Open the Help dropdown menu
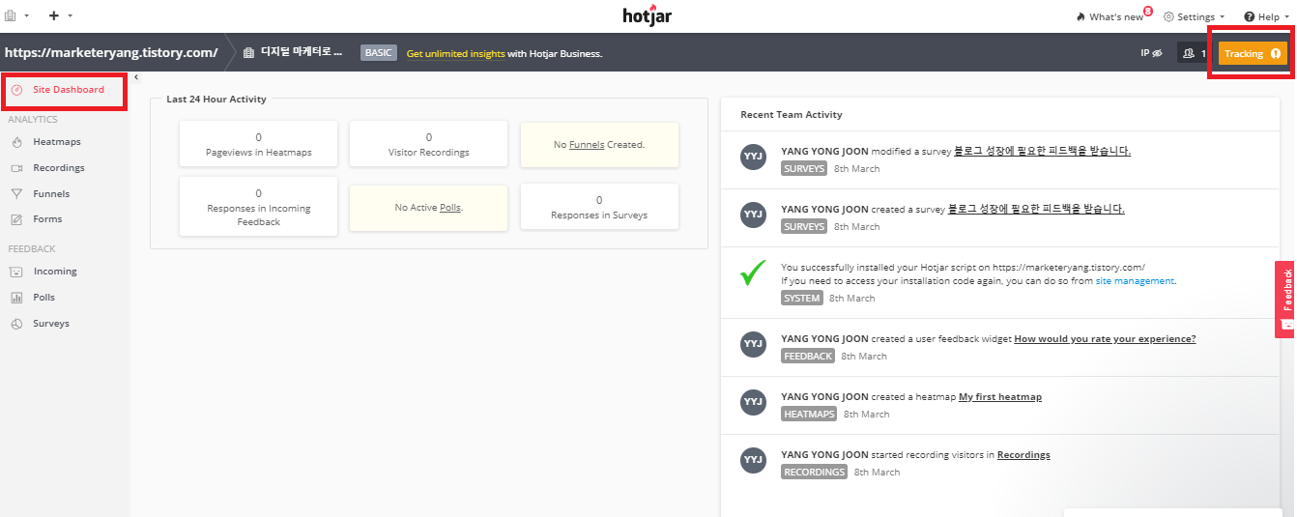The image size is (1297, 517). pos(1265,16)
